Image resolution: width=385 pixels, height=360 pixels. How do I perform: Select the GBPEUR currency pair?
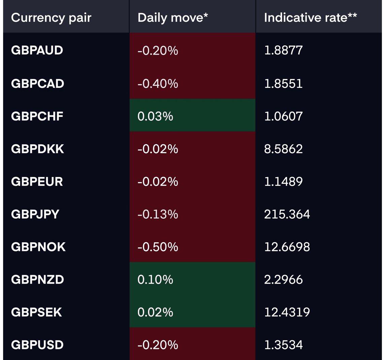(37, 182)
